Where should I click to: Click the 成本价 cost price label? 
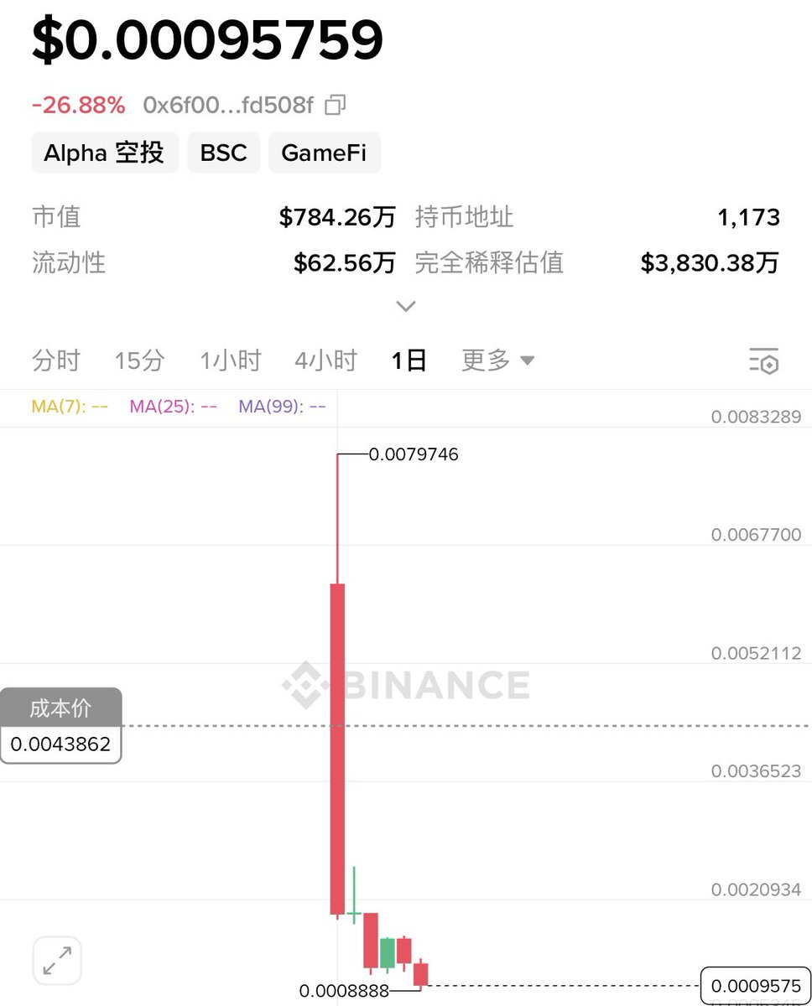pyautogui.click(x=61, y=708)
